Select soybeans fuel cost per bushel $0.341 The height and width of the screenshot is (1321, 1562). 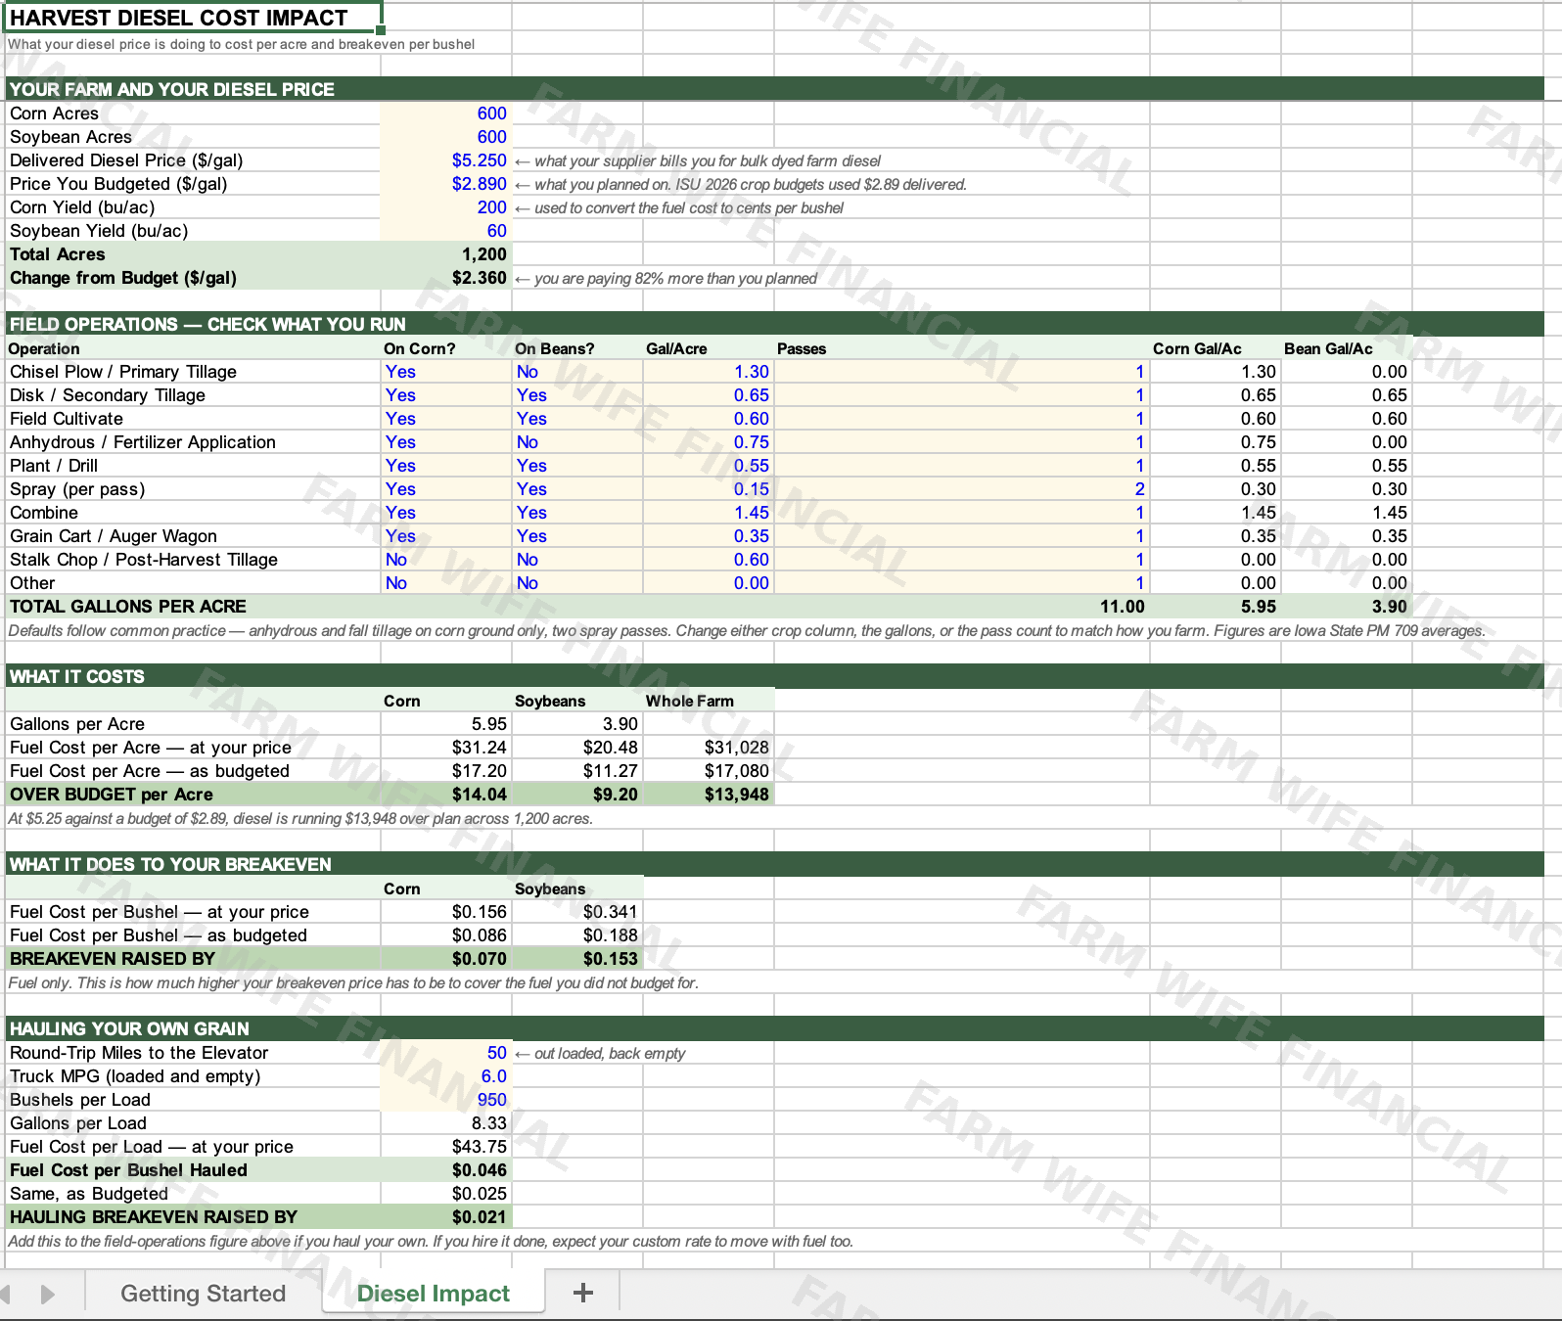click(577, 912)
